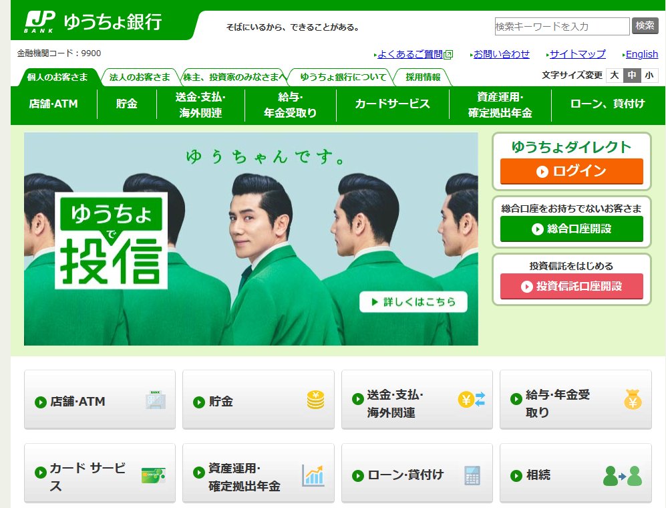Open the 貯金 category card
The width and height of the screenshot is (666, 508).
(259, 400)
